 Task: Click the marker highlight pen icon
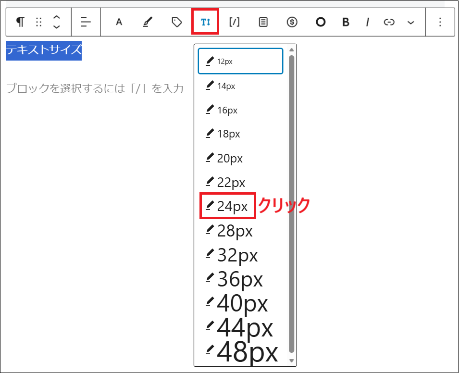[148, 22]
